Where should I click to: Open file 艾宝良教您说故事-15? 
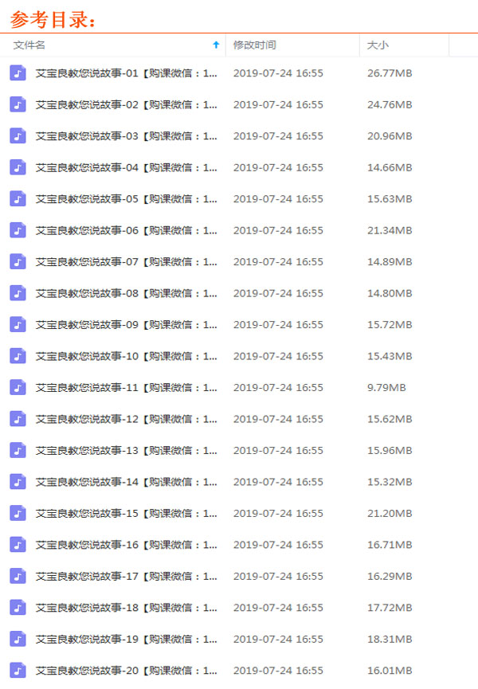click(x=126, y=514)
